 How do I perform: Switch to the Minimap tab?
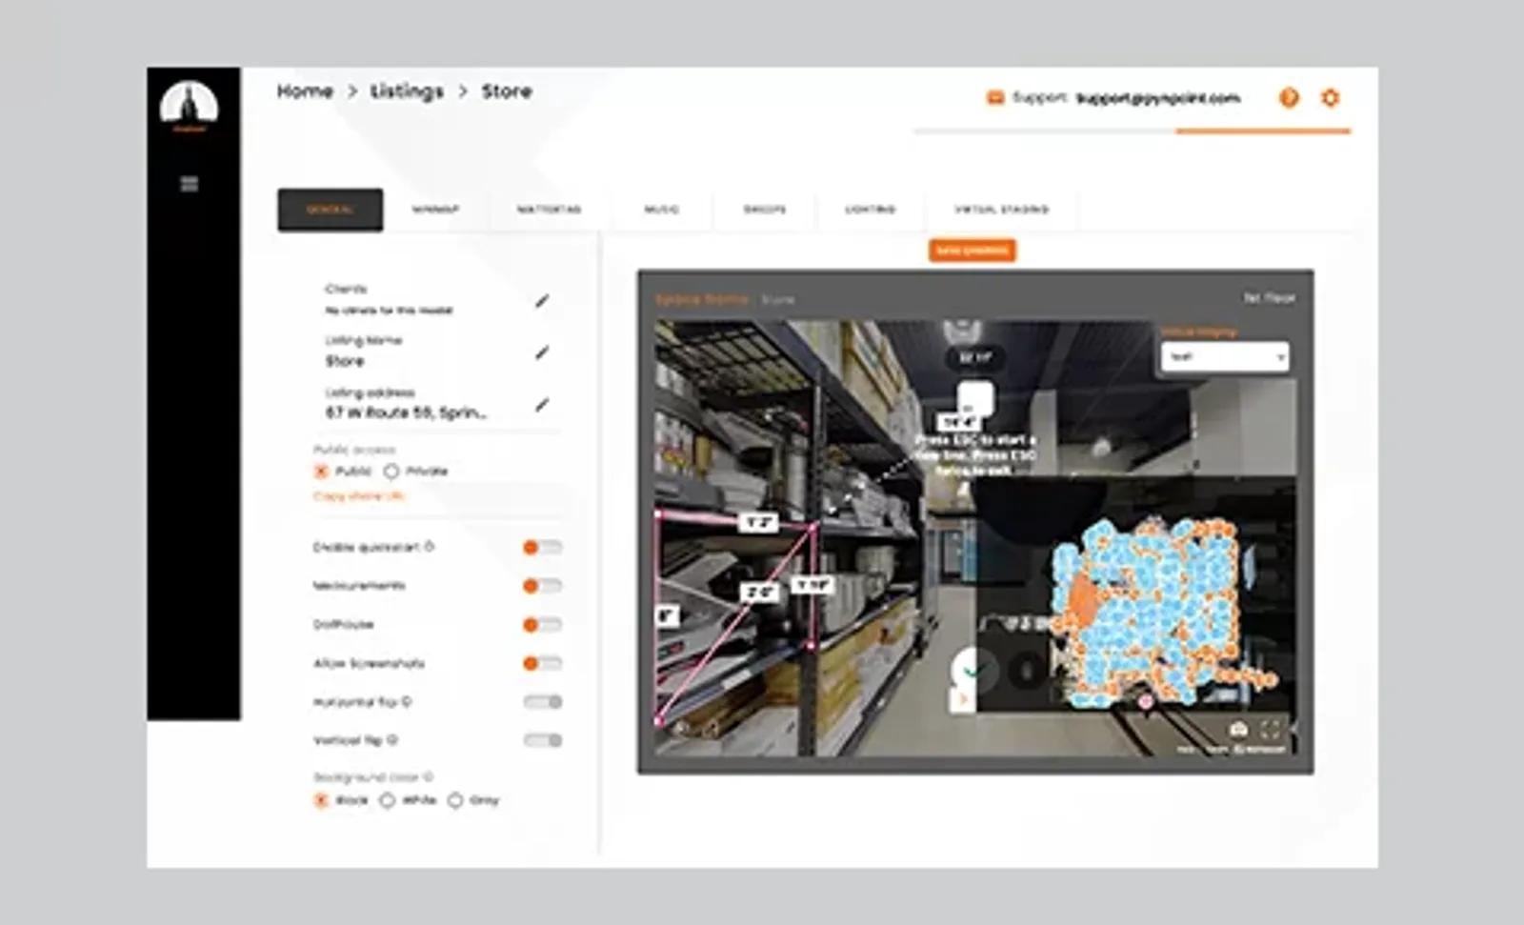point(435,210)
